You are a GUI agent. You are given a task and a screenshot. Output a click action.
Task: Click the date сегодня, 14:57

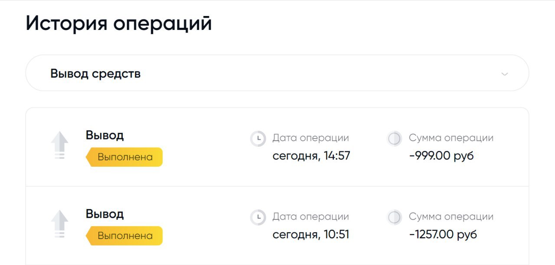click(311, 156)
